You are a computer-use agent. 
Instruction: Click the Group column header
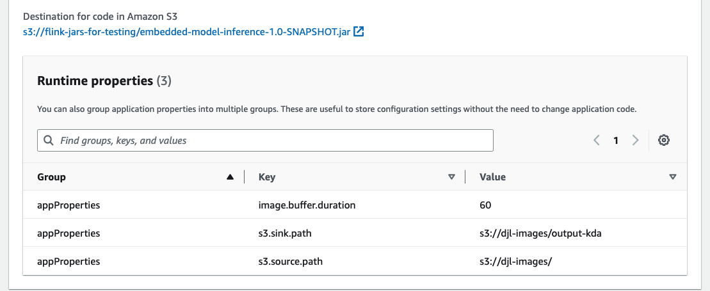51,177
